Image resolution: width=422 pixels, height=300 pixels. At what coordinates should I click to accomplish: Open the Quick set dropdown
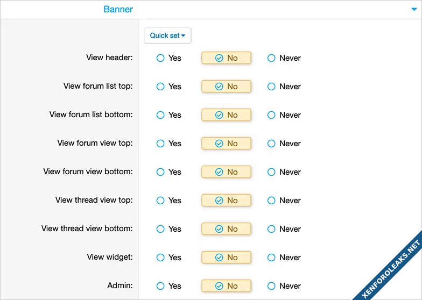167,35
